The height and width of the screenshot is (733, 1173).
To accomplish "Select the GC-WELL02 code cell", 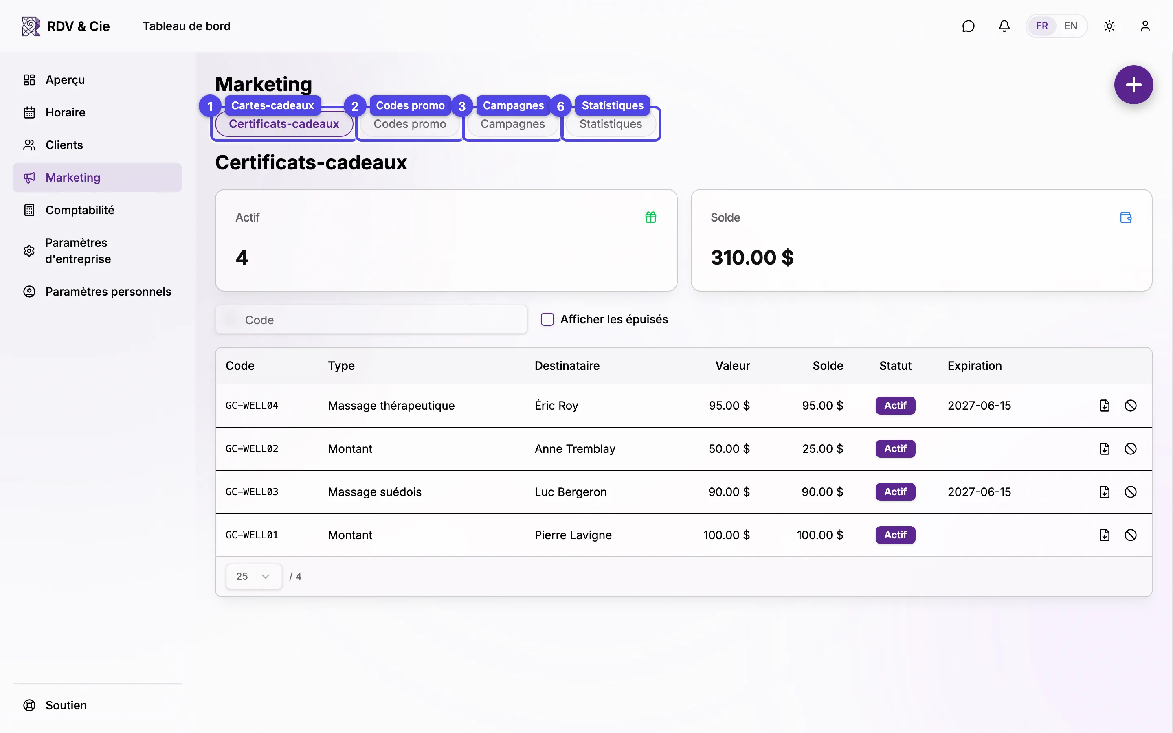I will click(252, 449).
